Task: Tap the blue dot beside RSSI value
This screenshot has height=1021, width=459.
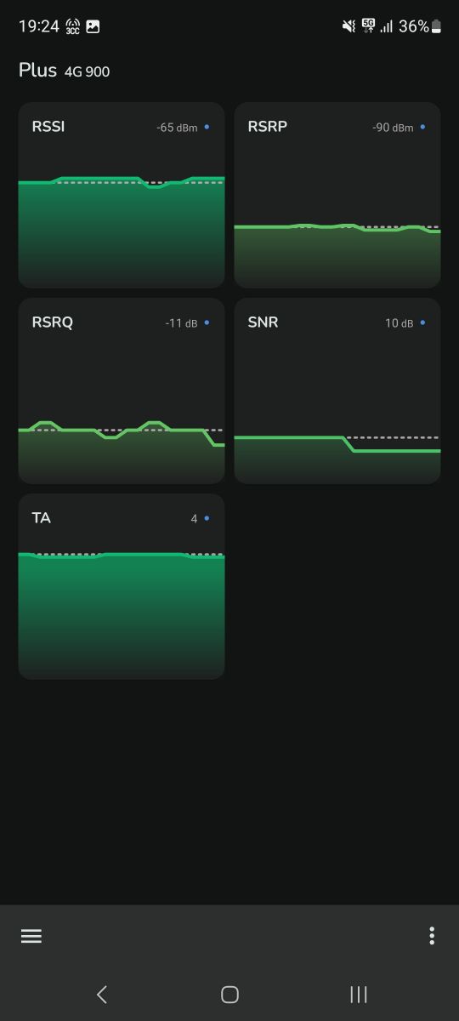Action: coord(207,127)
